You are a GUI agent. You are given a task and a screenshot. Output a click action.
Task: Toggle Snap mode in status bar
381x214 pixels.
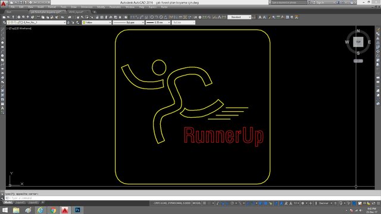click(209, 203)
